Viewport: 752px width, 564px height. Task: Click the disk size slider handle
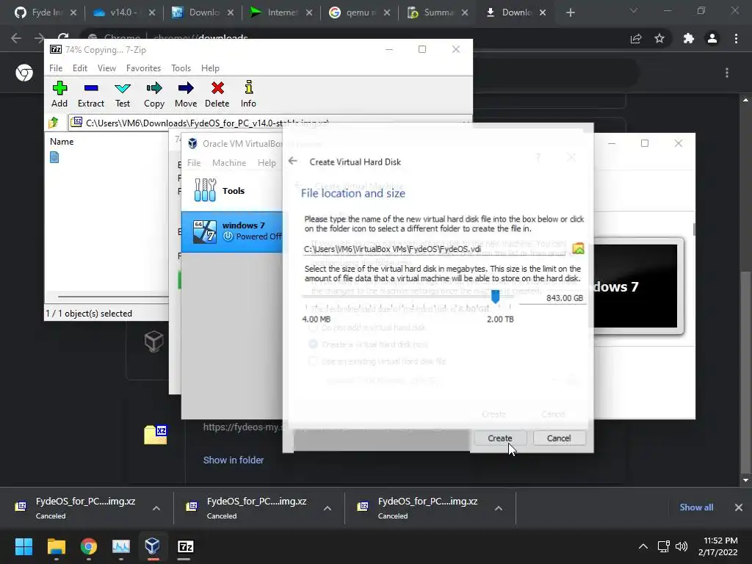coord(496,297)
